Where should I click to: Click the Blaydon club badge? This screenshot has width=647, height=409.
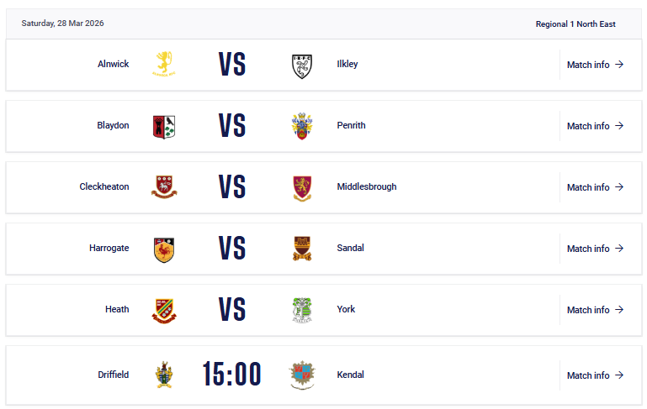164,126
